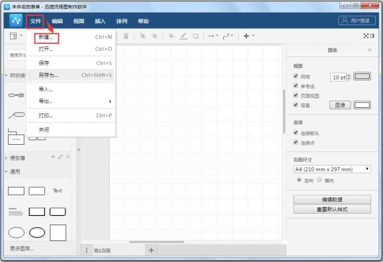Image resolution: width=383 pixels, height=262 pixels.
Task: Select the rounded rectangle shape in 通用
Action: click(37, 191)
